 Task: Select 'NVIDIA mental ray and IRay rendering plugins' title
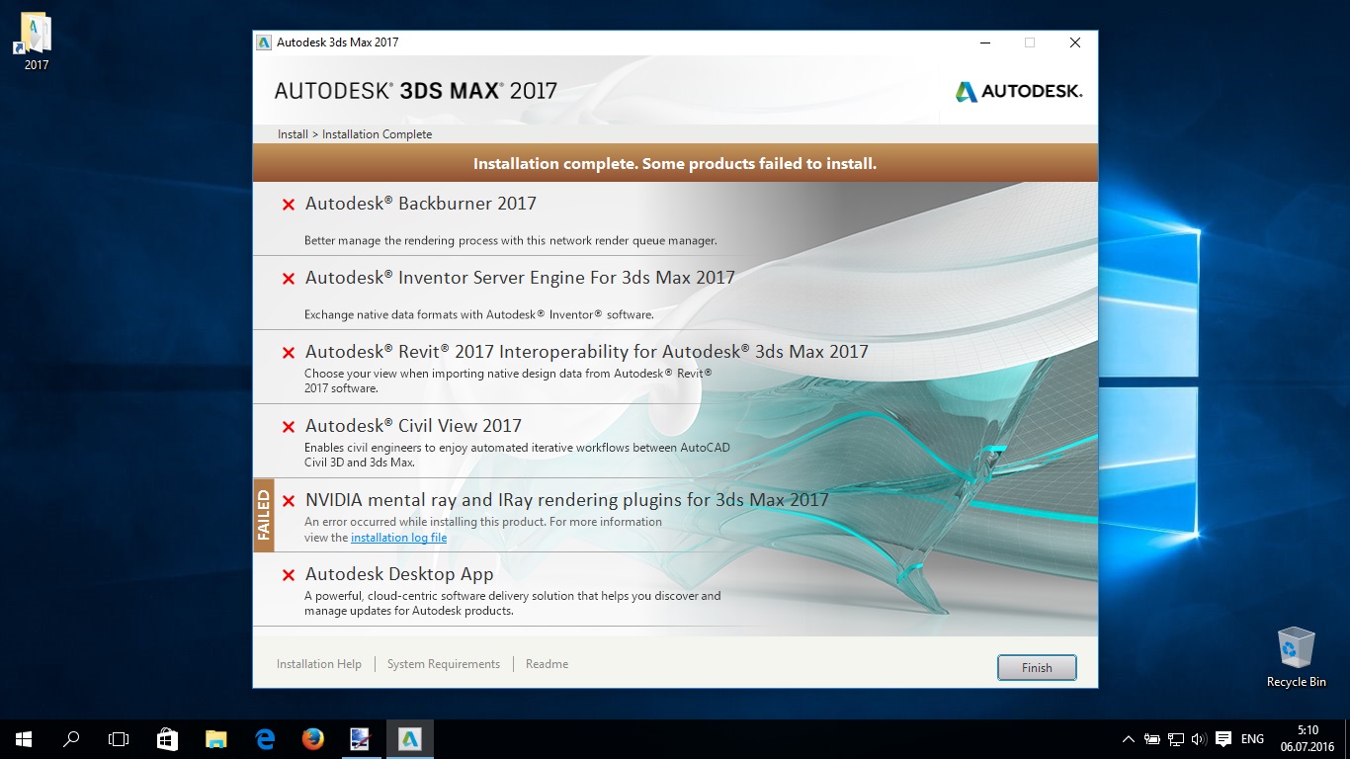[x=567, y=500]
